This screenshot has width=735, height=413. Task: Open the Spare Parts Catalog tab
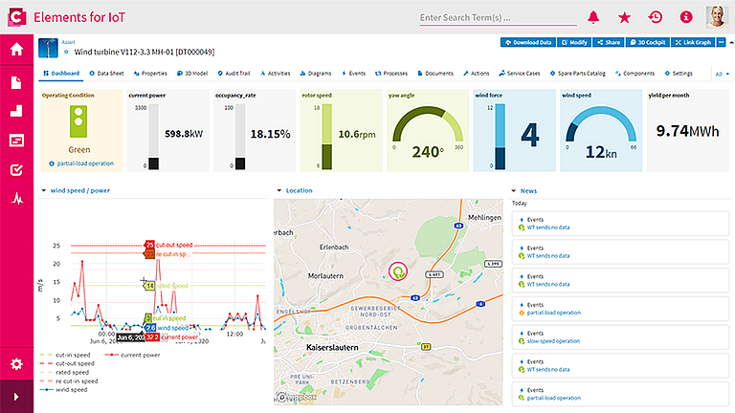coord(577,74)
